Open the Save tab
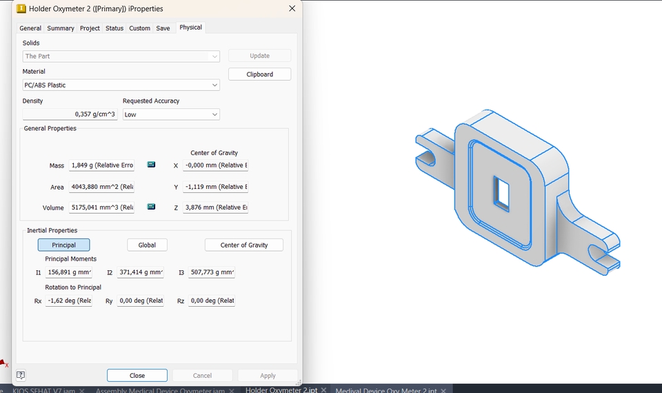Screen dimensions: 662x393 click(163, 28)
